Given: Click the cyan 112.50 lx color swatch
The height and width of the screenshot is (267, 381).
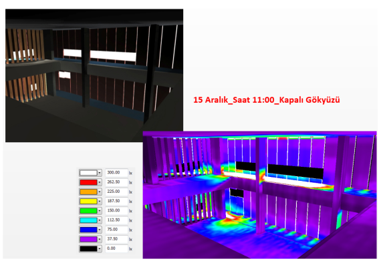Looking at the screenshot, I should 88,220.
